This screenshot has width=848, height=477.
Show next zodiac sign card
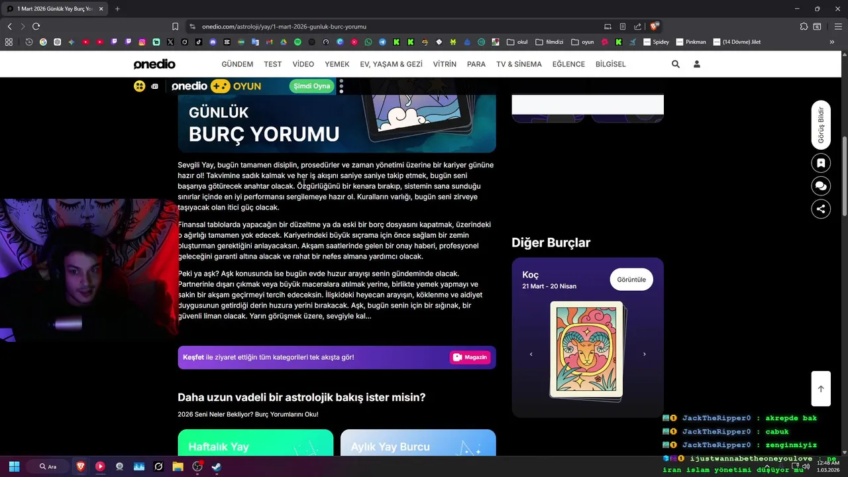click(x=645, y=354)
